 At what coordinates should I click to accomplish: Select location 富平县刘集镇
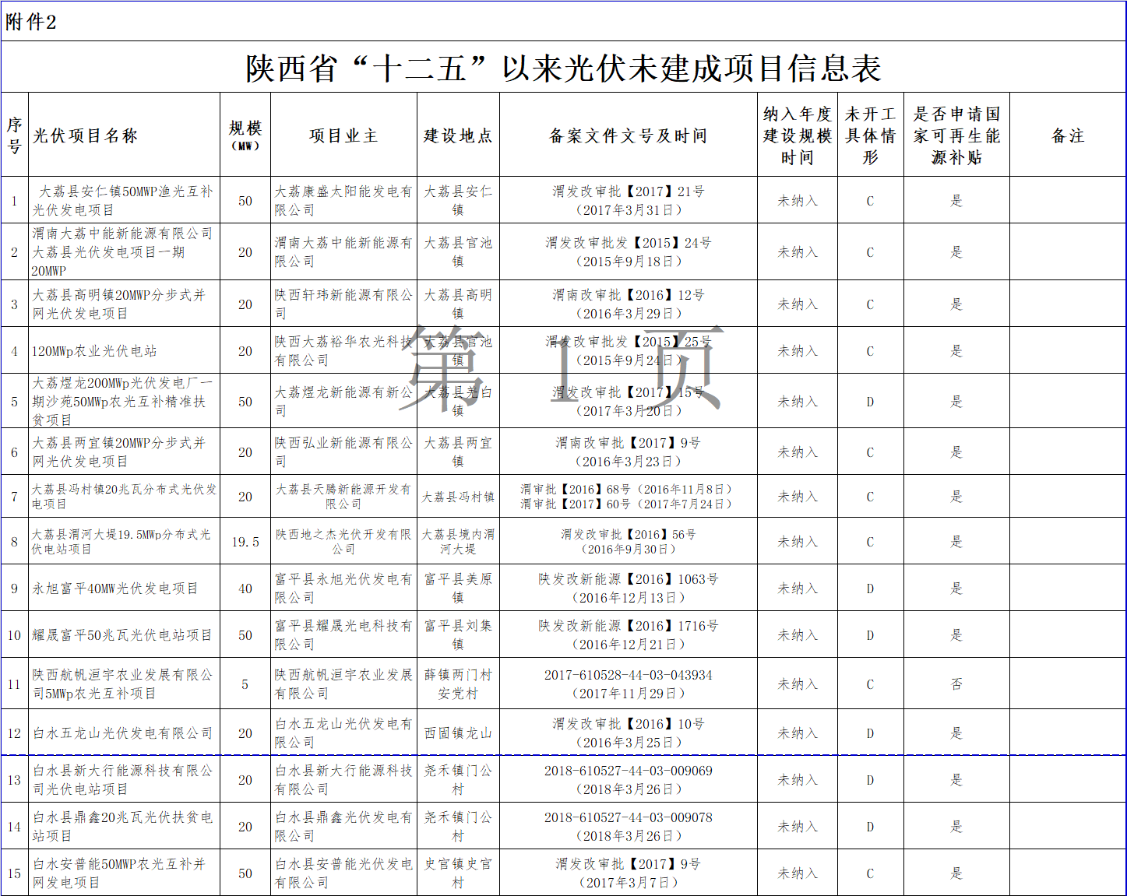click(458, 634)
